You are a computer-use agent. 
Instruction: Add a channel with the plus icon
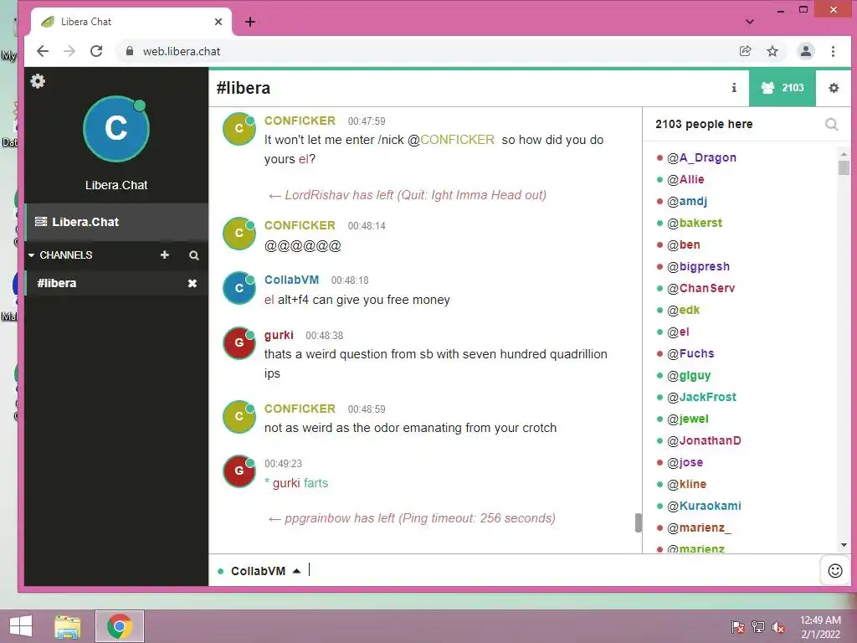point(165,255)
